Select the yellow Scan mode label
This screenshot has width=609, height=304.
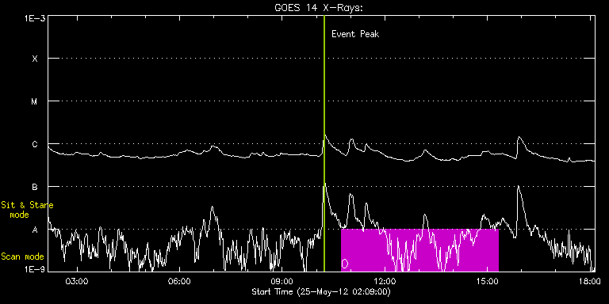point(22,256)
